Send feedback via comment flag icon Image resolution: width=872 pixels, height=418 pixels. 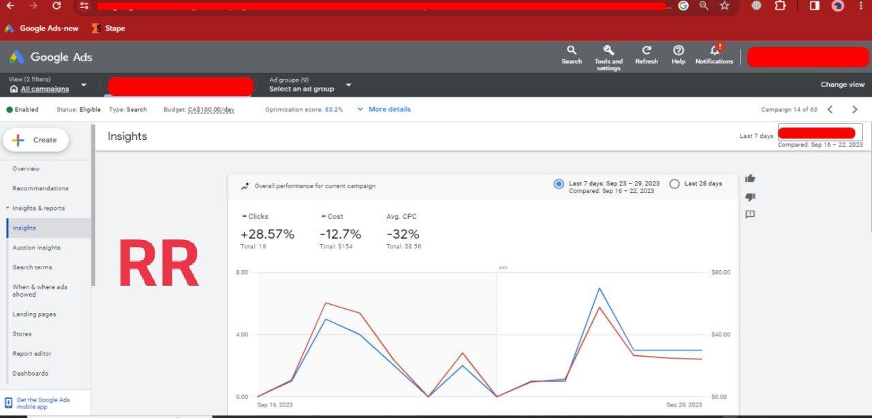pyautogui.click(x=750, y=215)
